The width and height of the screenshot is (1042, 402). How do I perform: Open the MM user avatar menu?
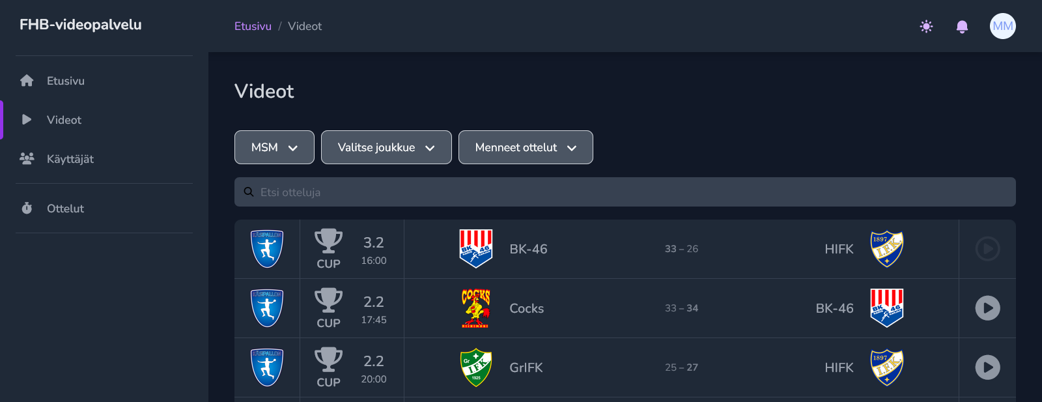[1002, 26]
